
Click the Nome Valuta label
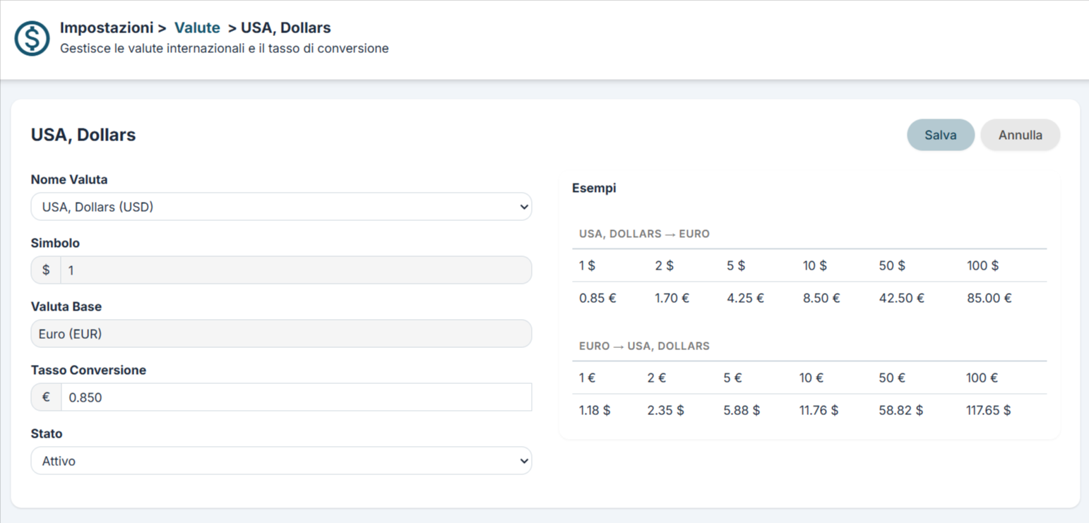[69, 180]
